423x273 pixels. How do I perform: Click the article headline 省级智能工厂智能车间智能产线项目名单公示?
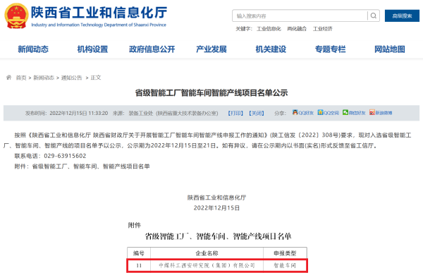211,93
